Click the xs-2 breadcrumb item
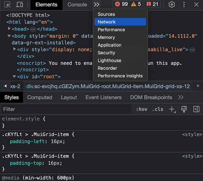203x181 pixels. 15,86
